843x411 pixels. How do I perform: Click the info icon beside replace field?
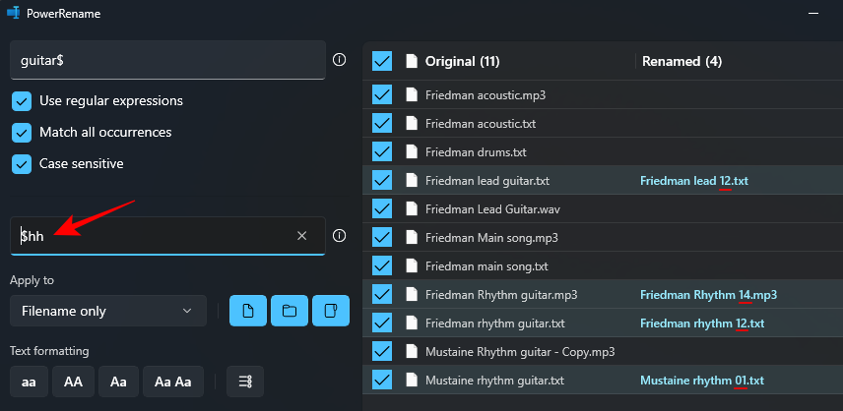(x=339, y=236)
